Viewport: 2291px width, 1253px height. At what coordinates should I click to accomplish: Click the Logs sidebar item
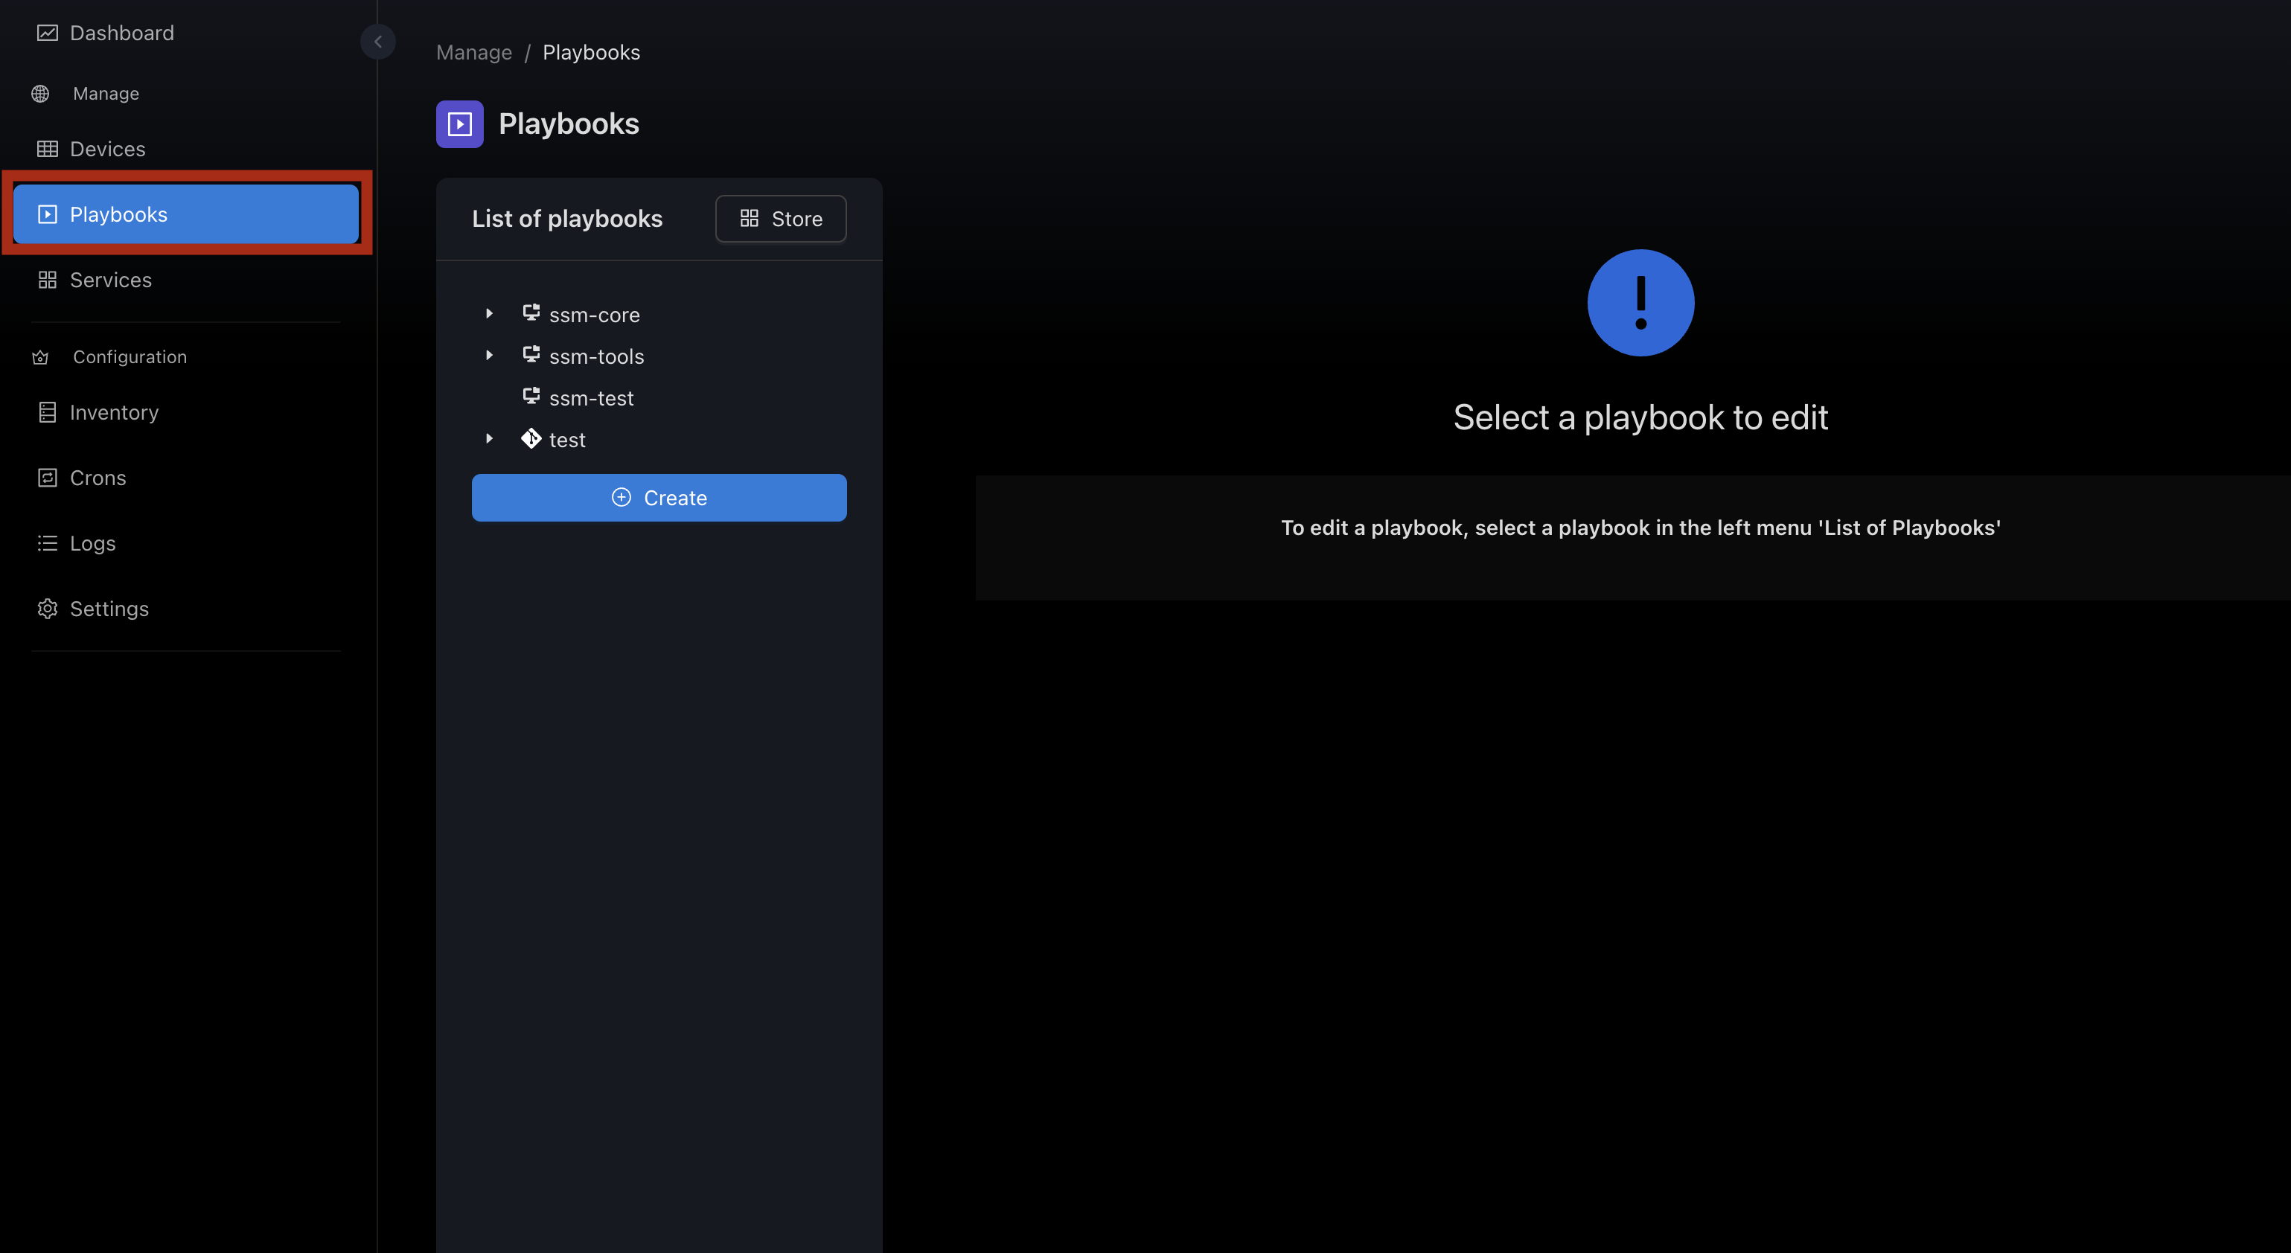pyautogui.click(x=92, y=543)
